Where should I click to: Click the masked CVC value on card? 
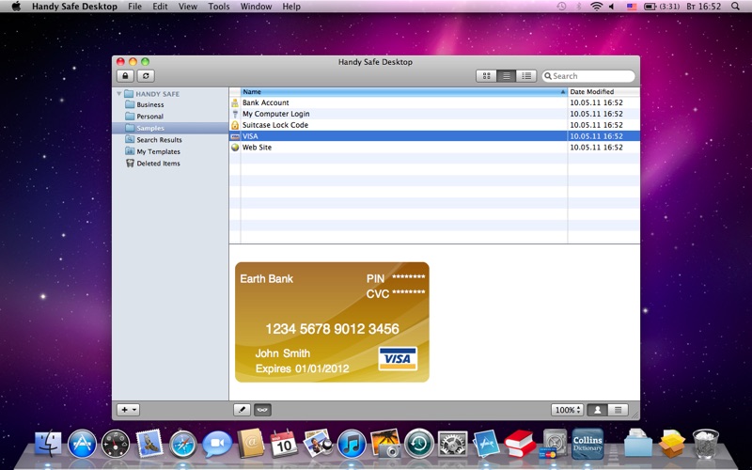point(409,292)
